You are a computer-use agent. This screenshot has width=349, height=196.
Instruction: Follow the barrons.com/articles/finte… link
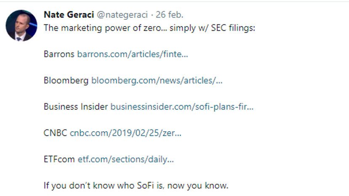coord(133,54)
